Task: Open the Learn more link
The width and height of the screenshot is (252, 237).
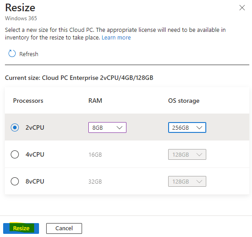Action: [116, 38]
